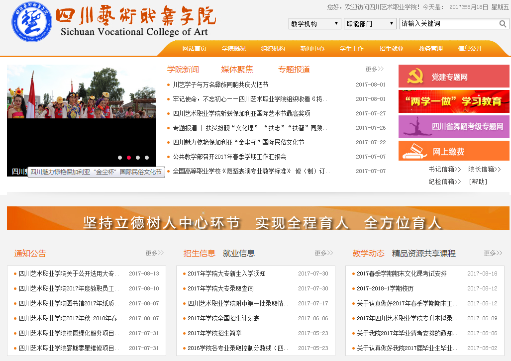
Task: Open the 四川省舞蹈考级专题网 dancer banner
Action: (454, 127)
